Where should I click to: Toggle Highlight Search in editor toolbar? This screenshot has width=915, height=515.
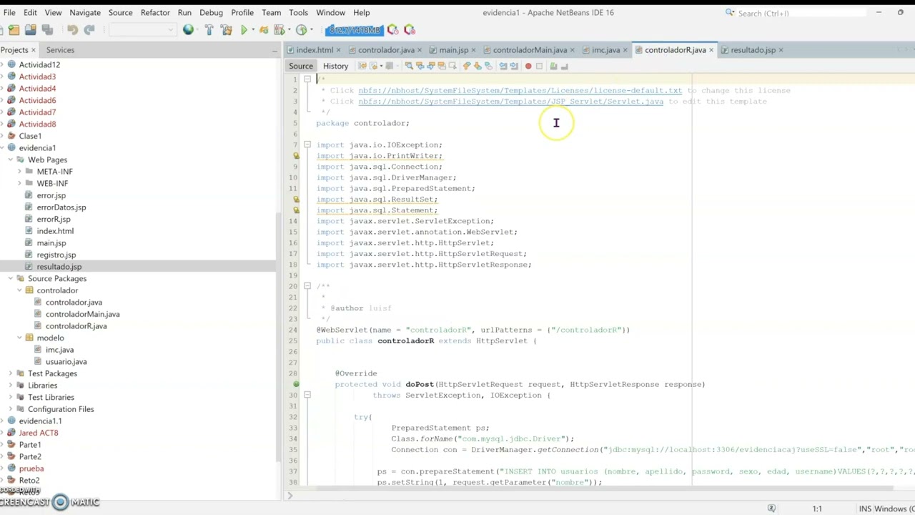442,66
